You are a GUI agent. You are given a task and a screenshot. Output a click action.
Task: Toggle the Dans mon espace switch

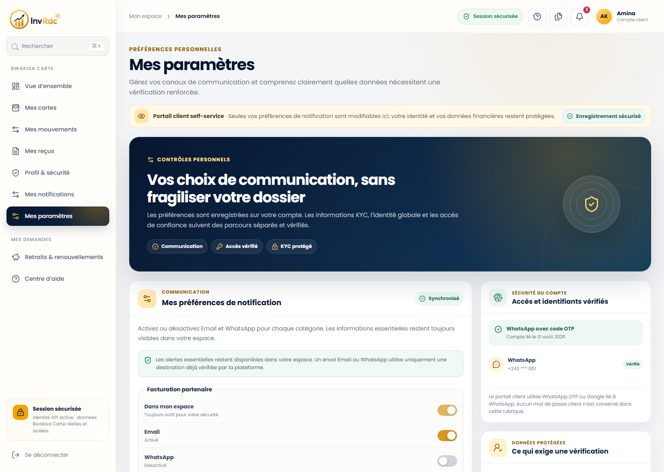tap(447, 410)
